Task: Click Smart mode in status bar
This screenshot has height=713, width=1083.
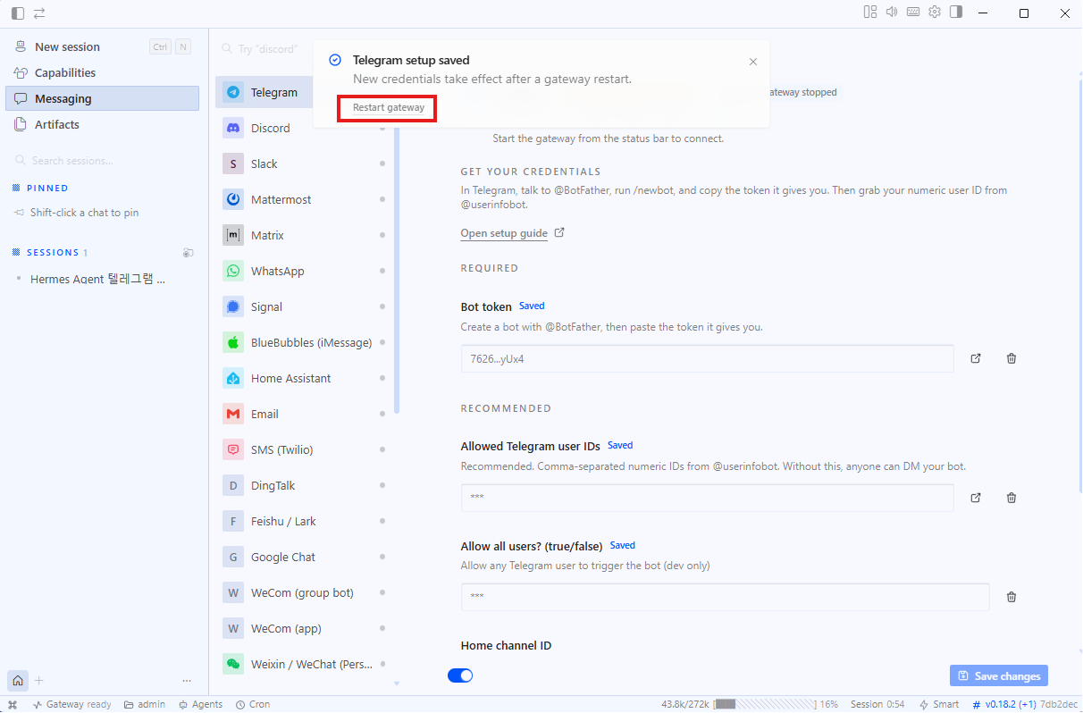Action: (x=939, y=704)
